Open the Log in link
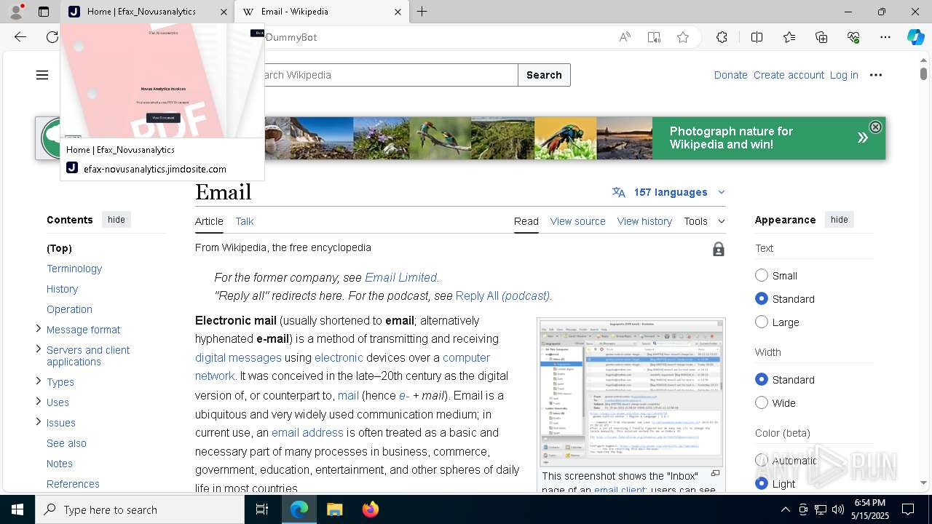 (x=844, y=75)
